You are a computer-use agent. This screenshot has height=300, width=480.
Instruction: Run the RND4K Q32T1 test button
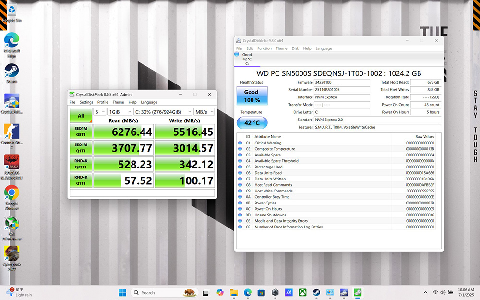81,164
